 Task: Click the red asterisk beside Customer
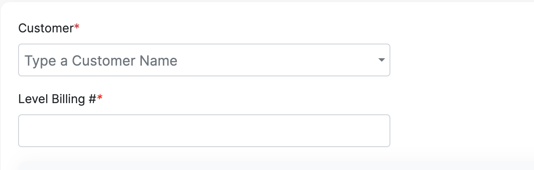point(77,27)
